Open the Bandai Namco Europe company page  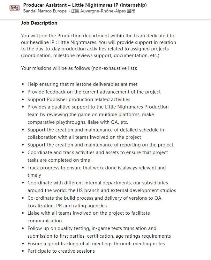click(x=45, y=11)
